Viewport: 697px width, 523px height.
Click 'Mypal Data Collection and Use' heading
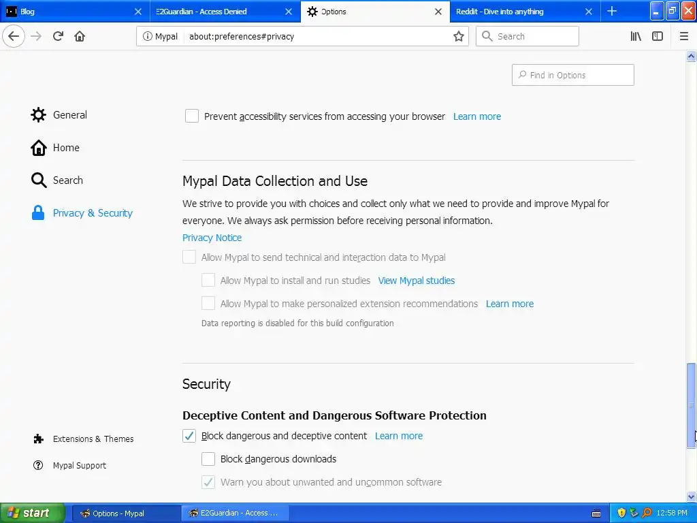click(x=275, y=181)
